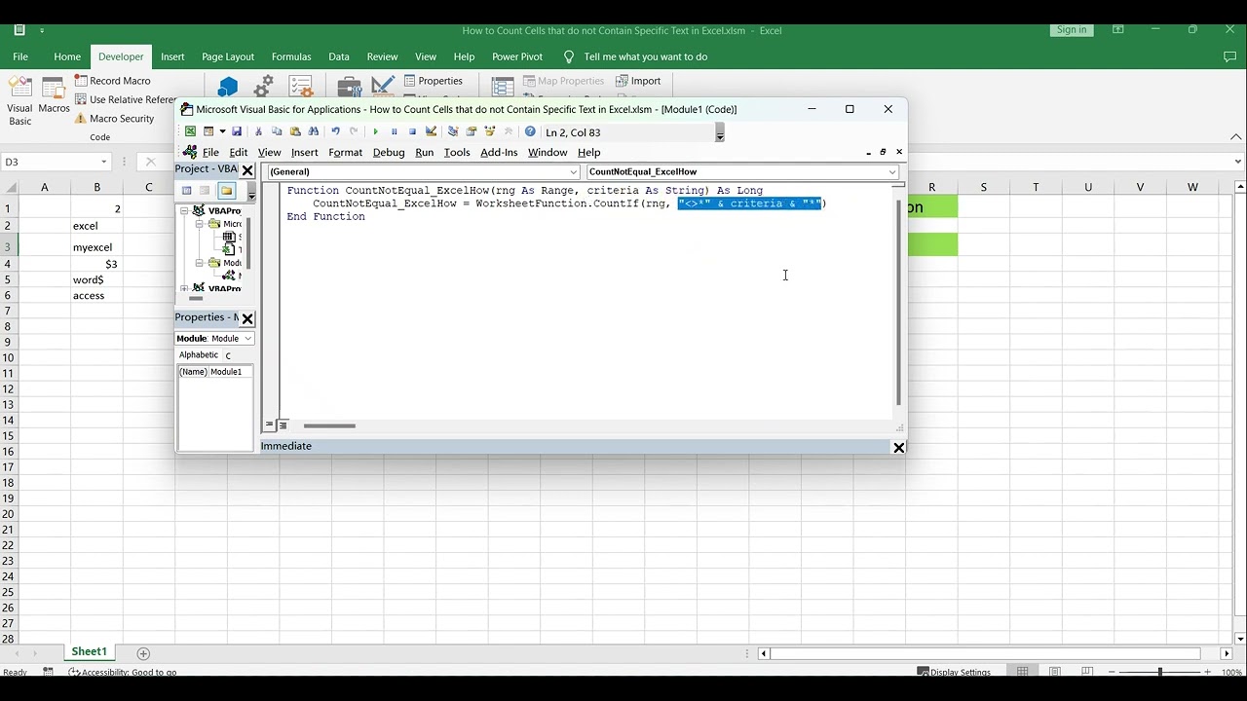This screenshot has height=701, width=1247.
Task: Click View Object icon in Project pane
Action: (205, 191)
